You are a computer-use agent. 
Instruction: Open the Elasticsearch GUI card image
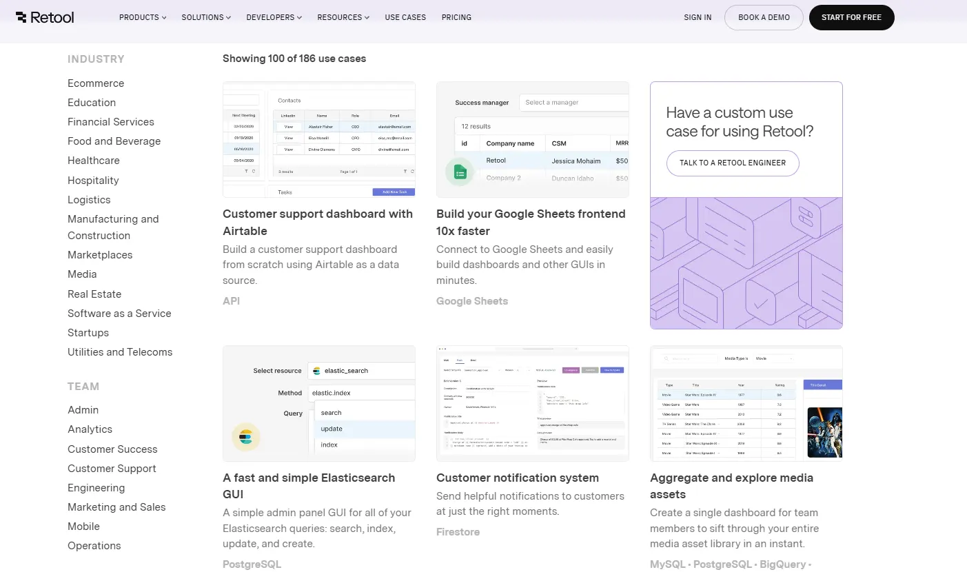click(319, 404)
